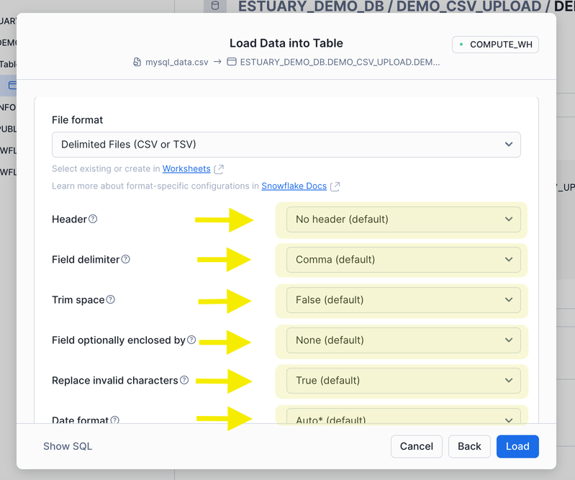Click Show SQL
Image resolution: width=575 pixels, height=480 pixels.
(68, 446)
